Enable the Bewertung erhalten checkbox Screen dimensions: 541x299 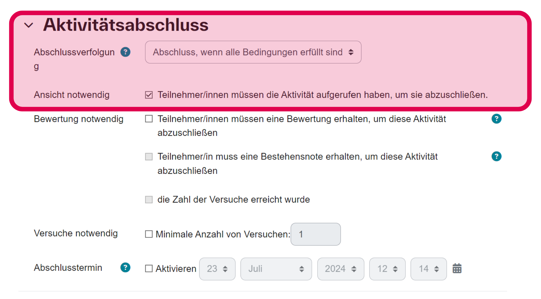coord(149,119)
